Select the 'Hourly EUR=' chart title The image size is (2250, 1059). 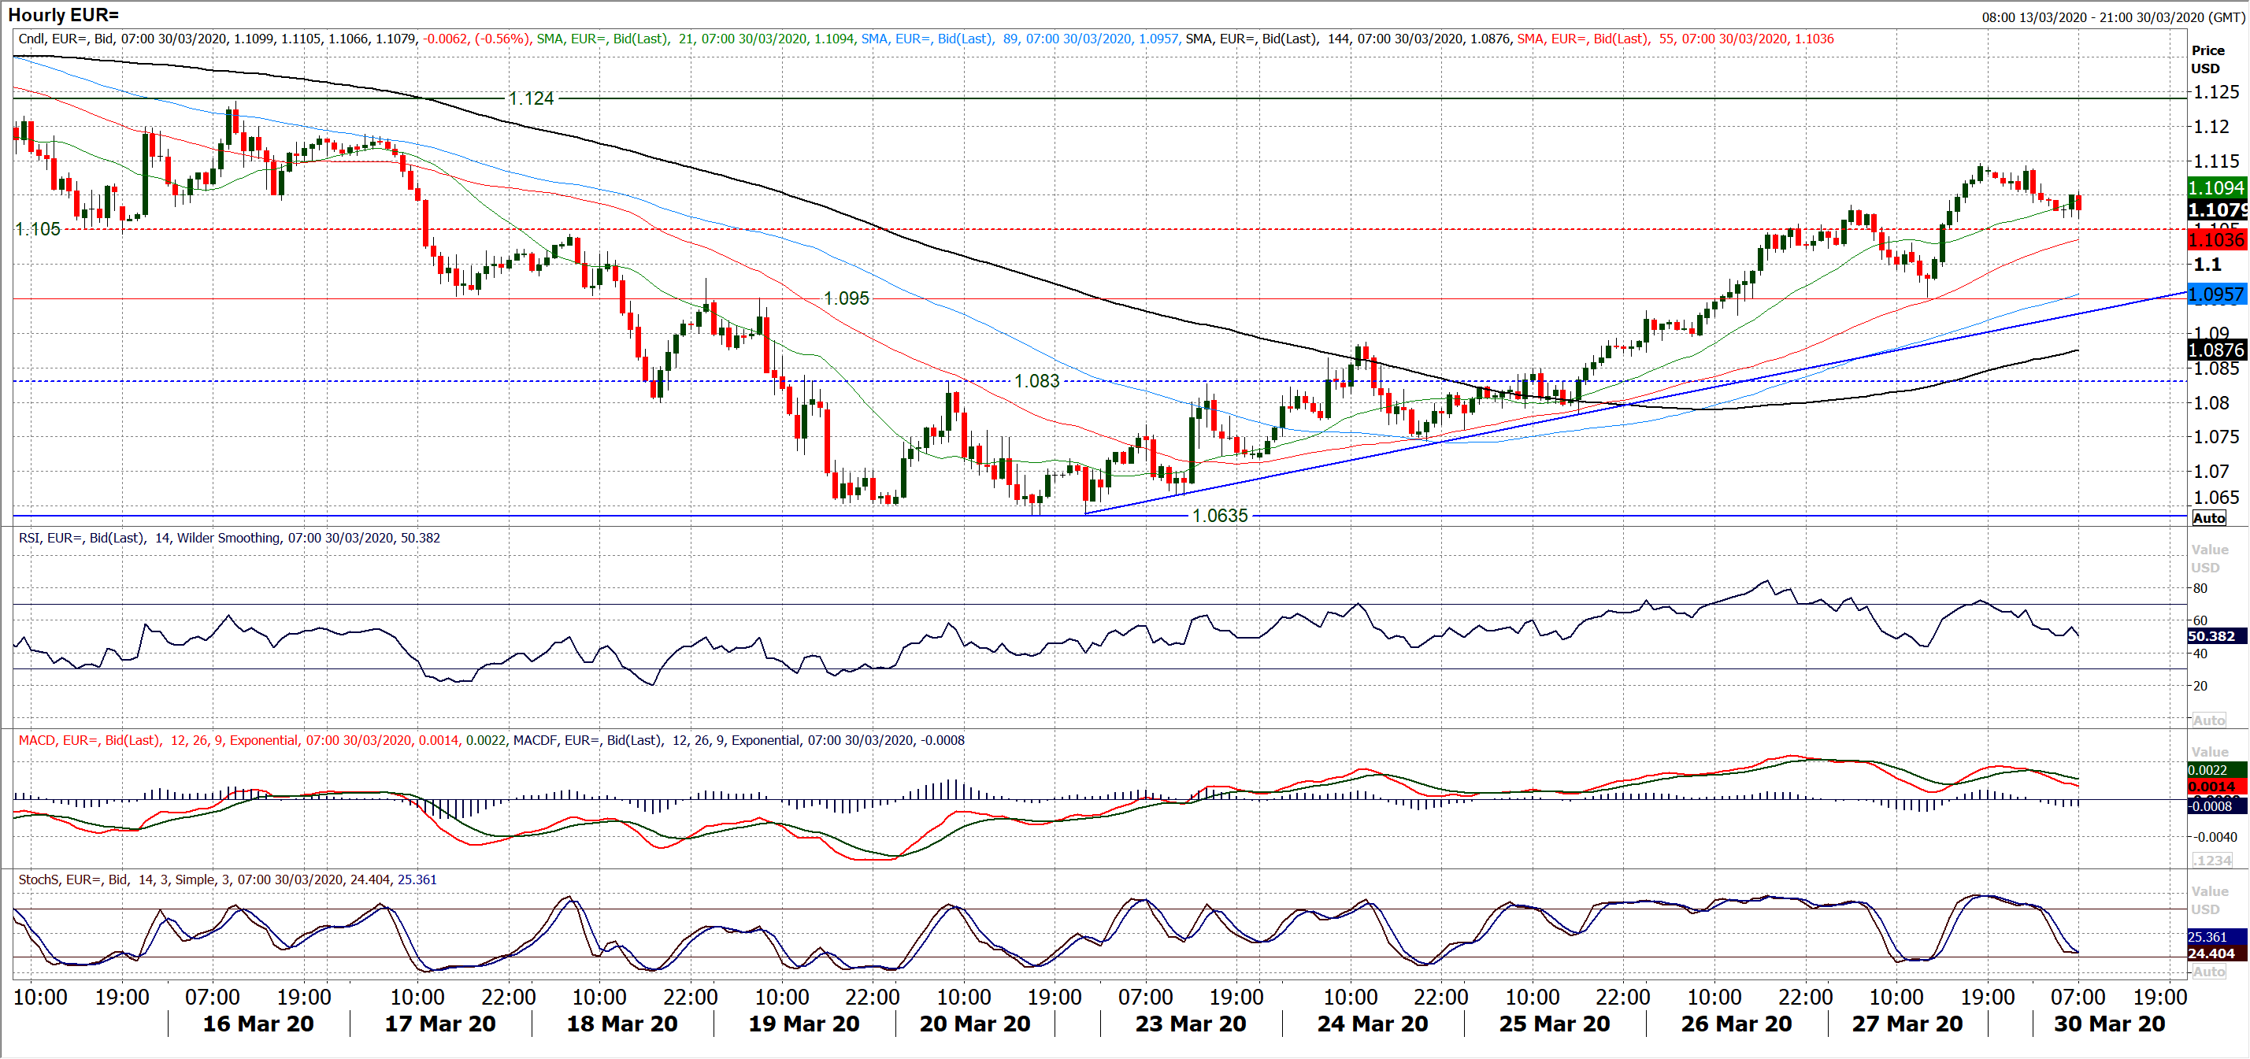pyautogui.click(x=63, y=15)
